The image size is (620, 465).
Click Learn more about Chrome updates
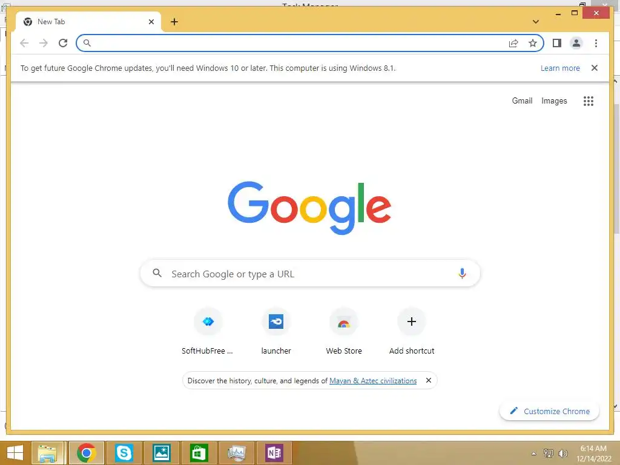tap(560, 68)
